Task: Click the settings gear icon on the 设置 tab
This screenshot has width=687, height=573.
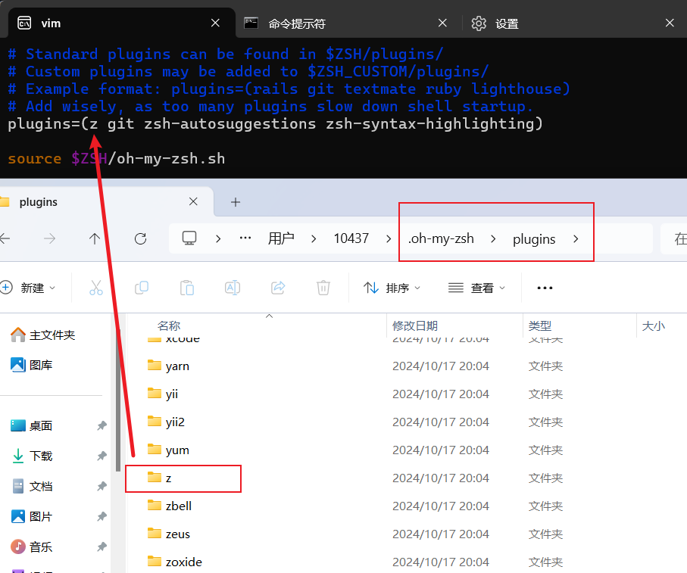Action: click(479, 23)
